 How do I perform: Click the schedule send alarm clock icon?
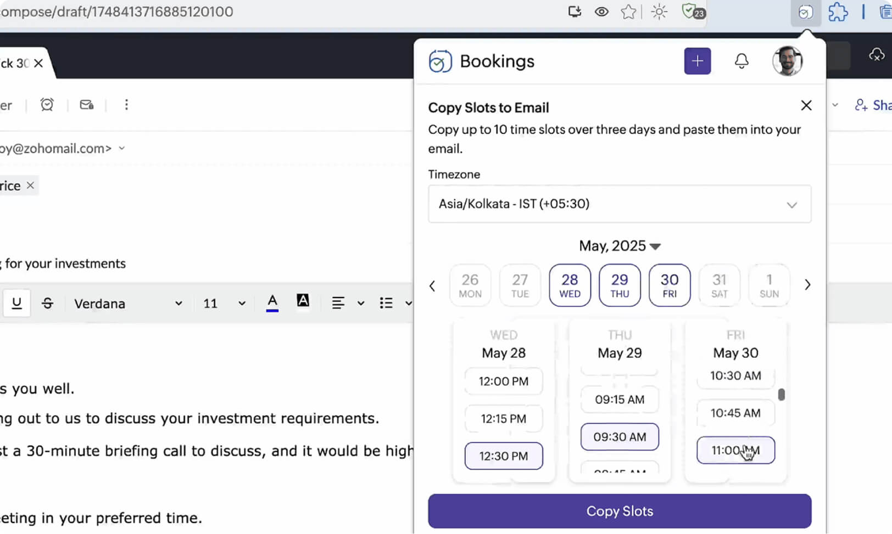pos(47,104)
